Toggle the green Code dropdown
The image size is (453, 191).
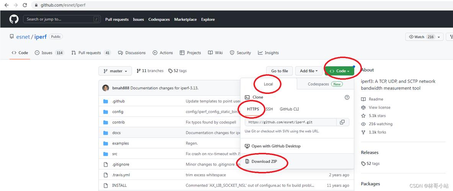tap(339, 71)
